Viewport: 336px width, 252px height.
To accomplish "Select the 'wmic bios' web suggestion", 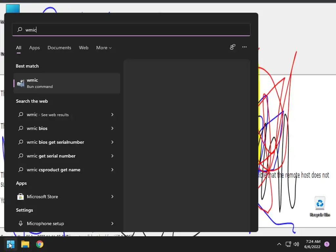I will 67,128.
